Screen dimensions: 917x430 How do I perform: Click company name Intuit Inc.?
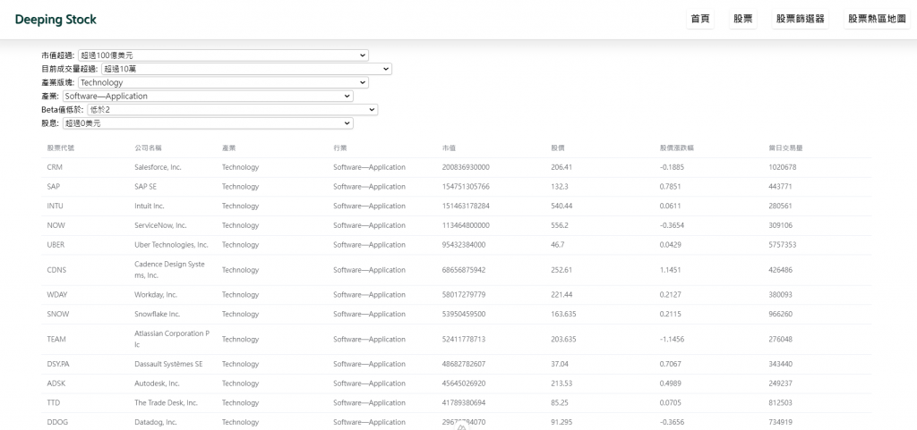pyautogui.click(x=150, y=206)
